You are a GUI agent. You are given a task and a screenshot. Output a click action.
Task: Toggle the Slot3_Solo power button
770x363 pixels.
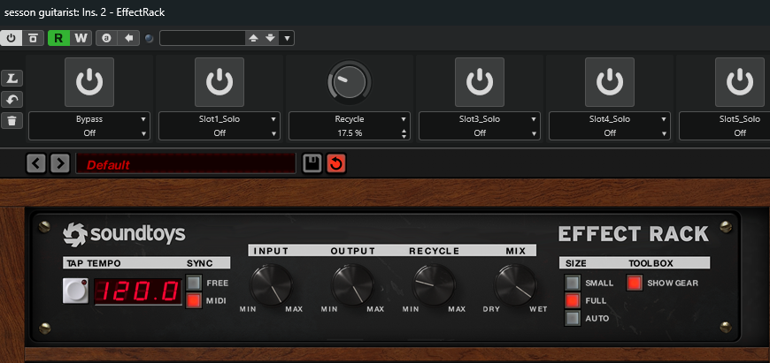480,82
